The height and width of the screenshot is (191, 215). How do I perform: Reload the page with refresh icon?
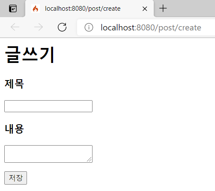pos(62,27)
